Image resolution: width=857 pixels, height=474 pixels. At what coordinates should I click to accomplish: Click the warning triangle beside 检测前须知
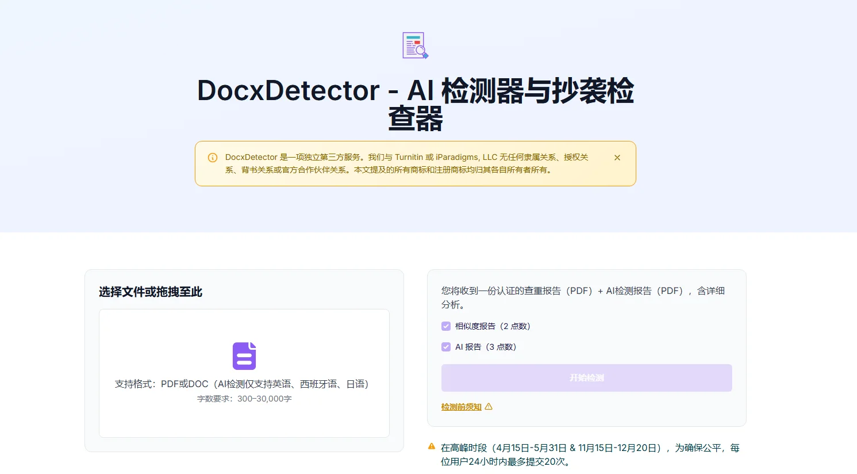click(x=489, y=407)
